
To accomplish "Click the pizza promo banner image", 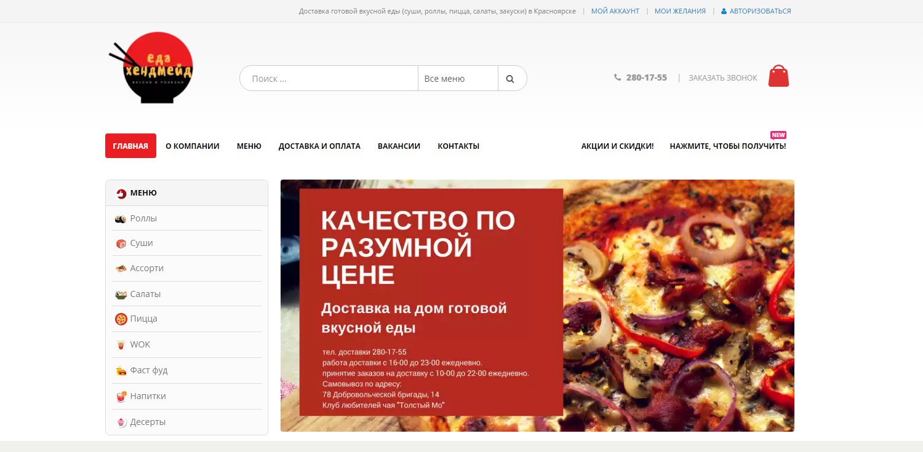I will tap(537, 306).
